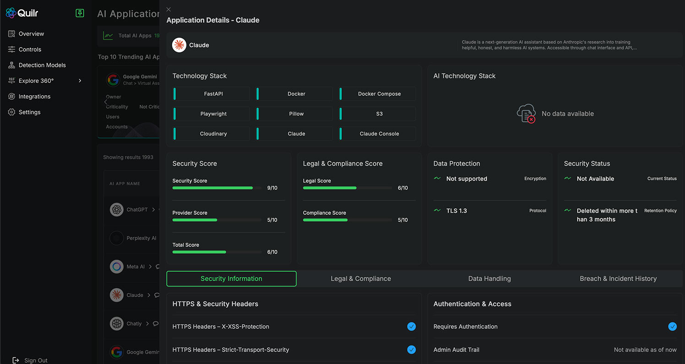Viewport: 685px width, 364px height.
Task: Click the Meta AI logo icon
Action: click(x=117, y=266)
